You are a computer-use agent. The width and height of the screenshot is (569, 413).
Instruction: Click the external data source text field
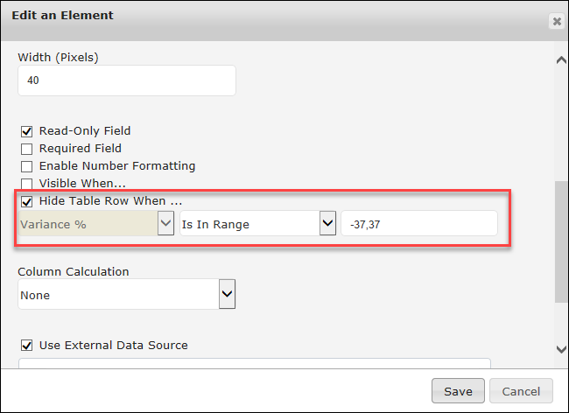[254, 365]
